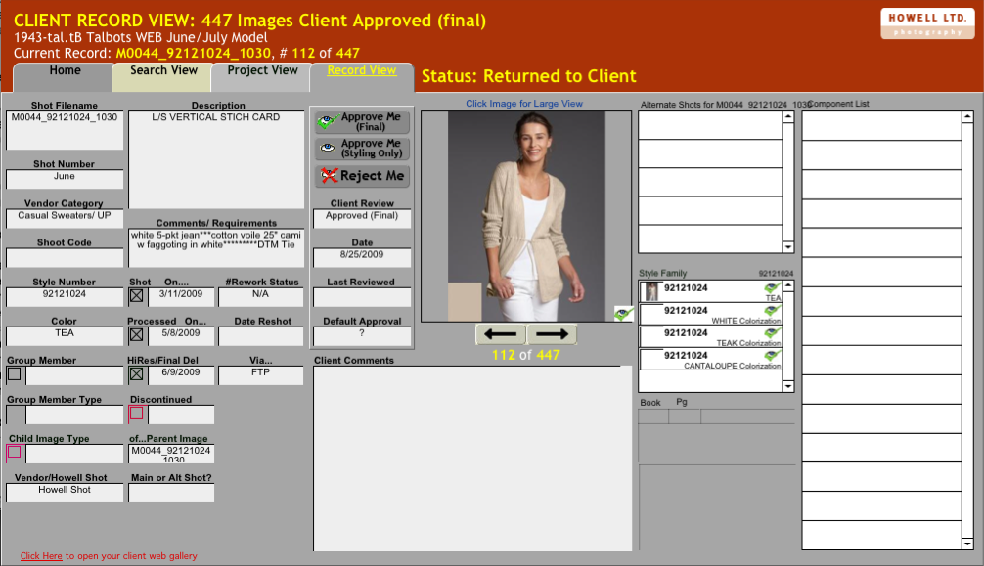The height and width of the screenshot is (566, 984).
Task: Toggle the Discontinued checkbox
Action: [x=136, y=413]
